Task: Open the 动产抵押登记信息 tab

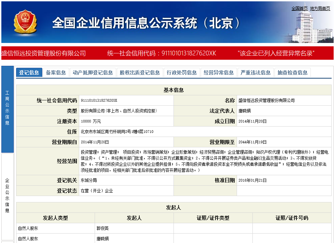Action: (93, 72)
